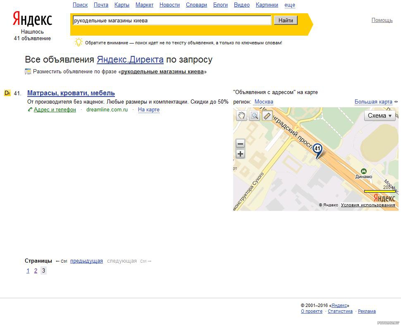Open the Словари service tab
The height and width of the screenshot is (326, 401).
pos(196,5)
